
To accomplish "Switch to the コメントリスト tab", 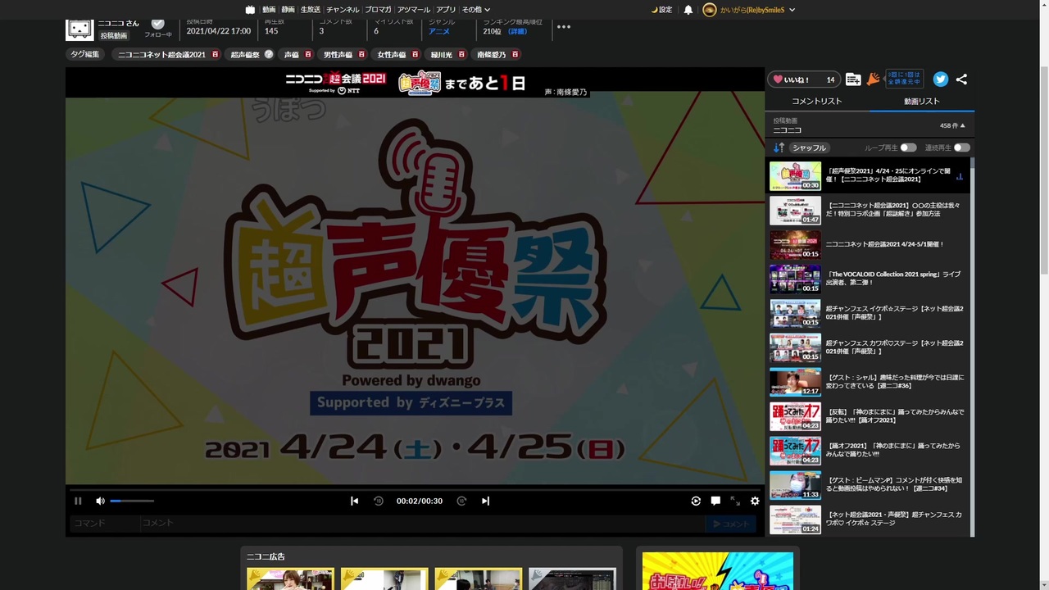I will pos(817,101).
